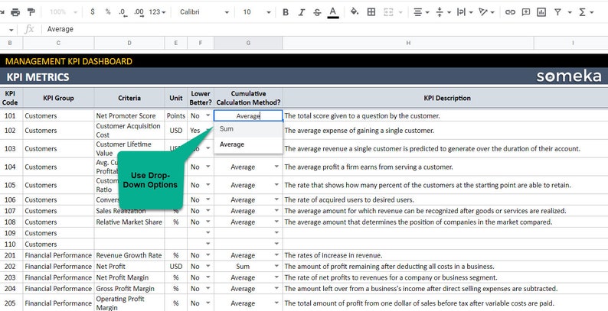Toggle bold formatting
Viewport: 608px width, 311px height.
[286, 12]
